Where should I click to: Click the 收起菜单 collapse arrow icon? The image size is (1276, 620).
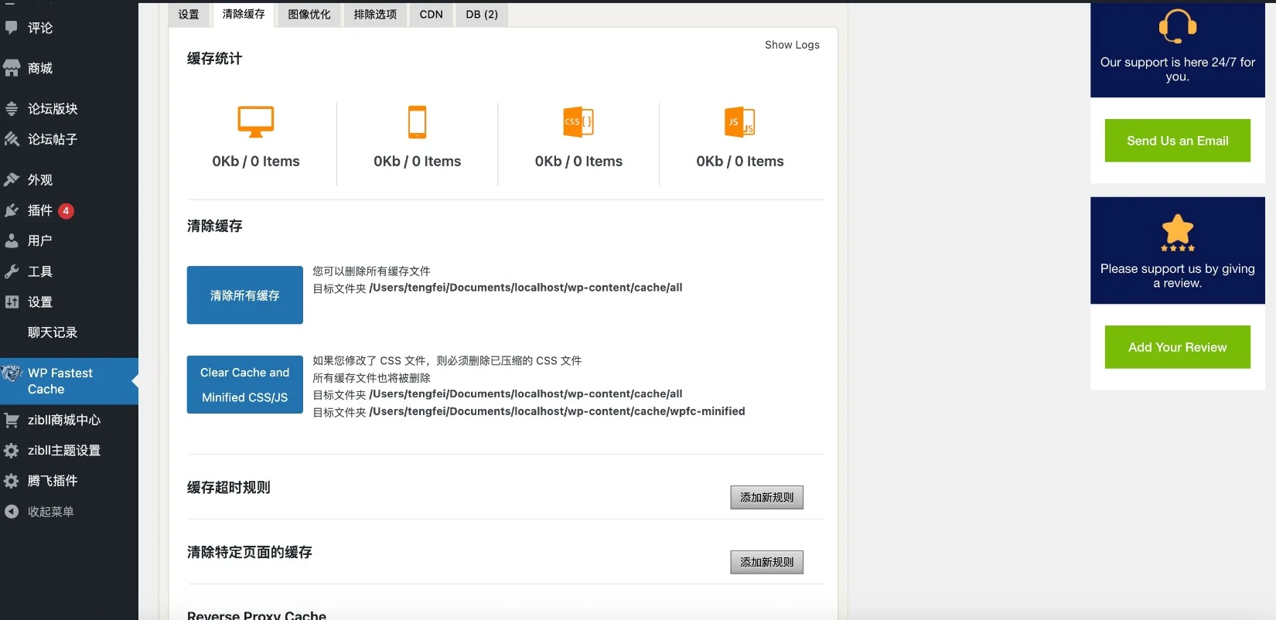click(12, 512)
